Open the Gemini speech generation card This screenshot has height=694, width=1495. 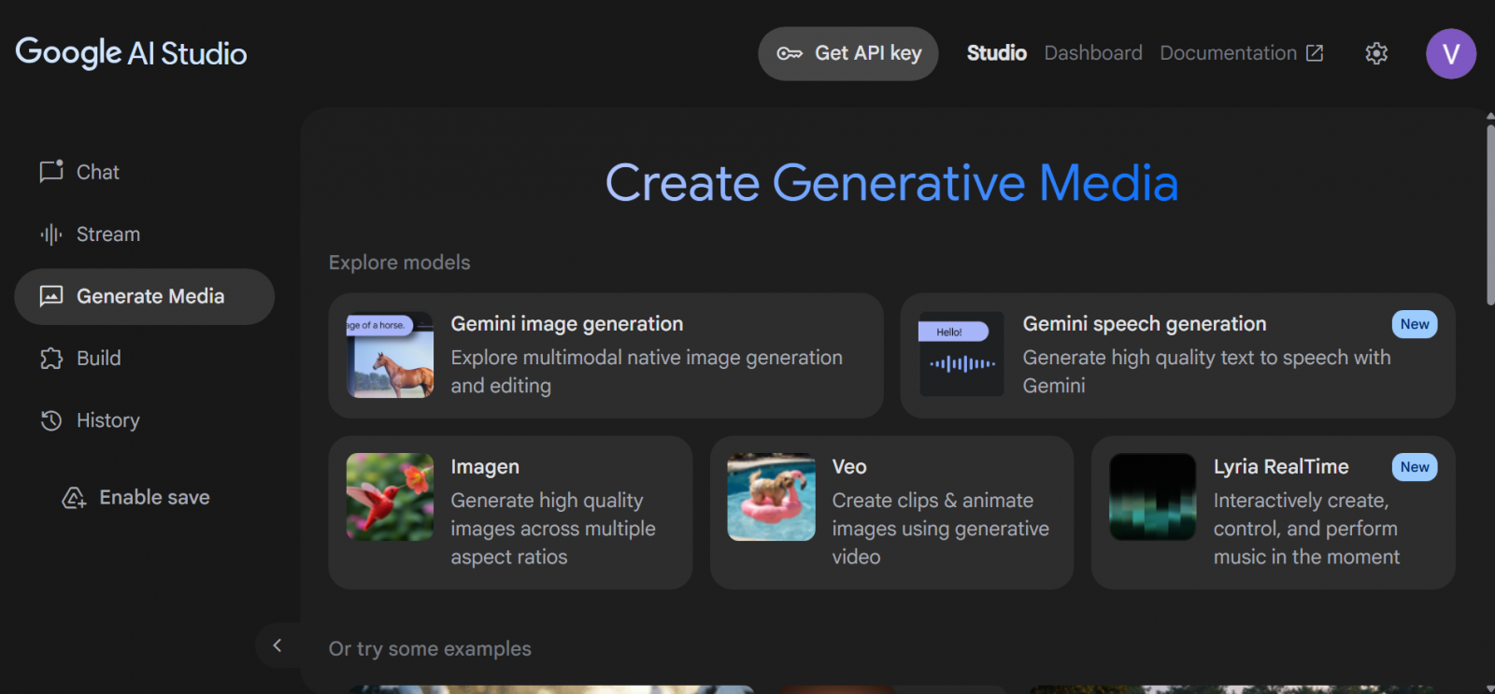1177,356
